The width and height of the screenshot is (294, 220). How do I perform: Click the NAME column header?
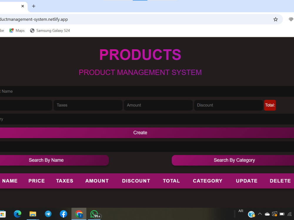pyautogui.click(x=10, y=181)
